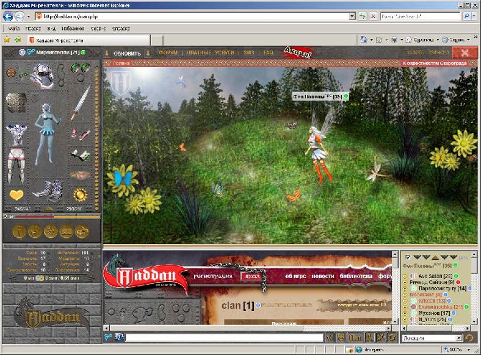Screen dimensions: 481x355
Task: Open the новости link
Action: [322, 276]
